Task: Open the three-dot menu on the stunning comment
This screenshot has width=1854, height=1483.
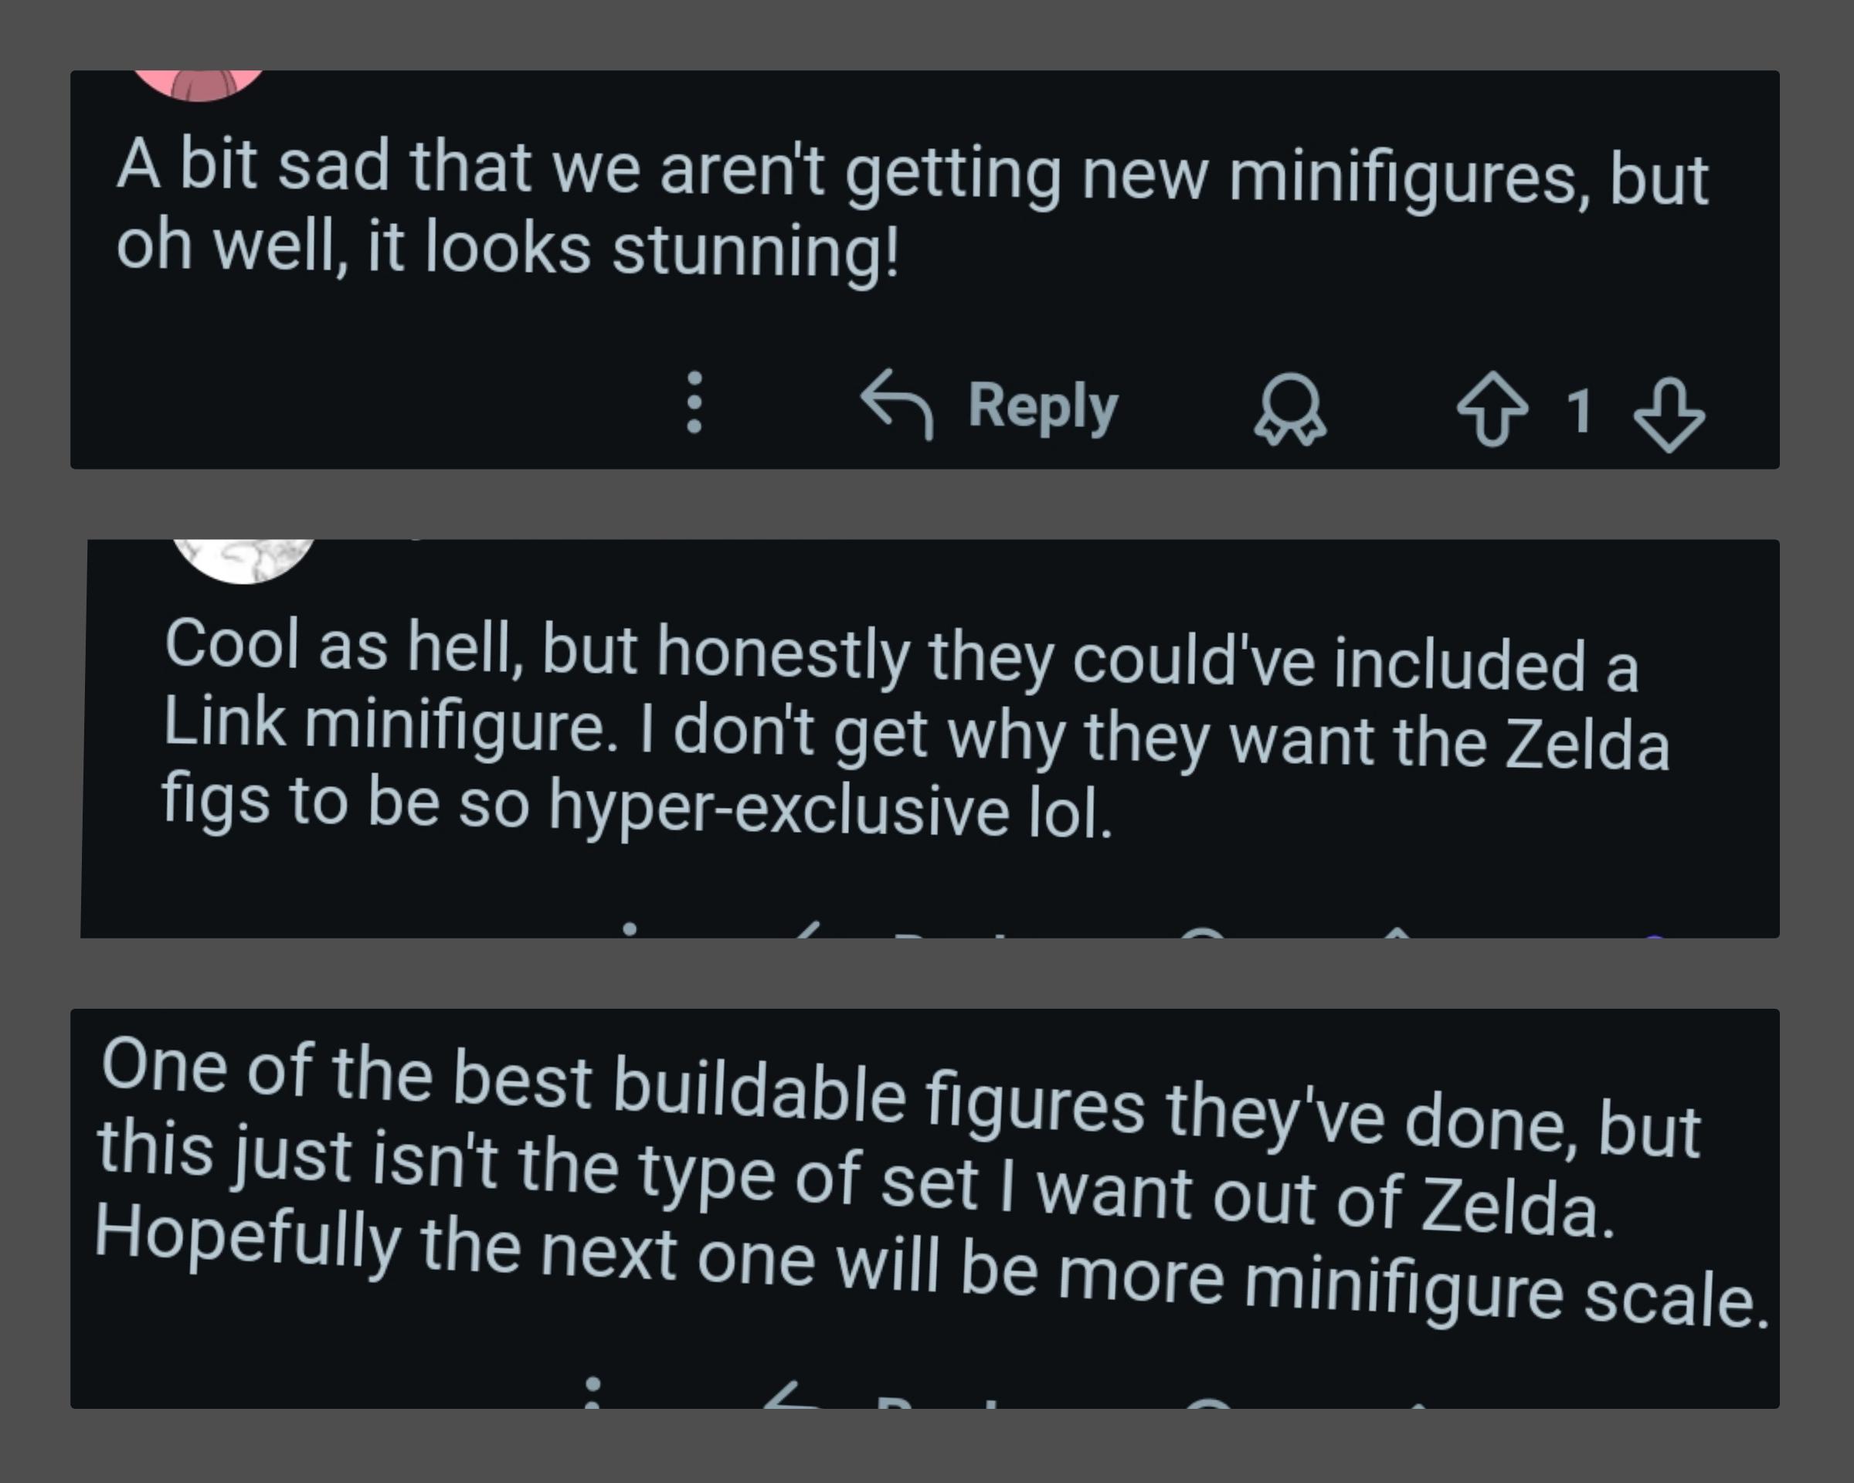Action: tap(694, 402)
